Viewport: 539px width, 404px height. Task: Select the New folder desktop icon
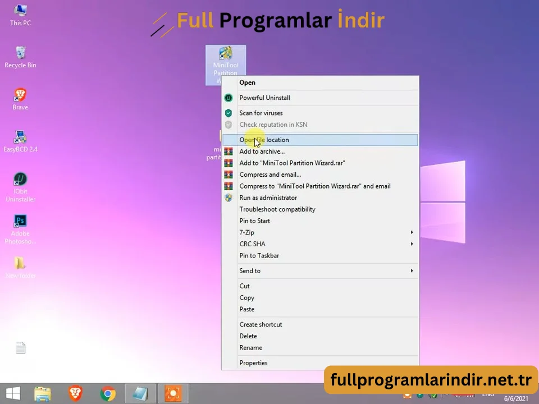[20, 268]
